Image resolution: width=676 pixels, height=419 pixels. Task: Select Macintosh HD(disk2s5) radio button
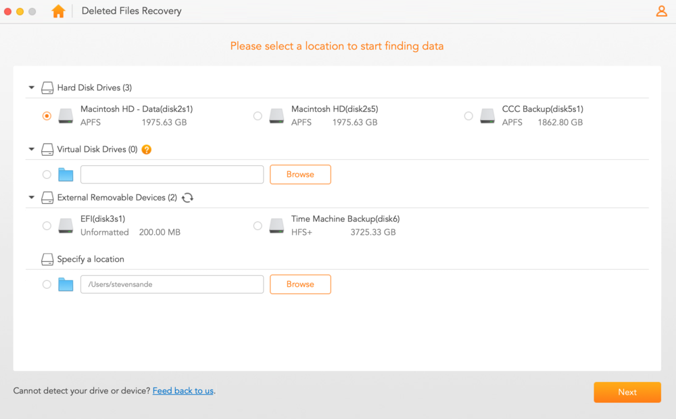[258, 116]
